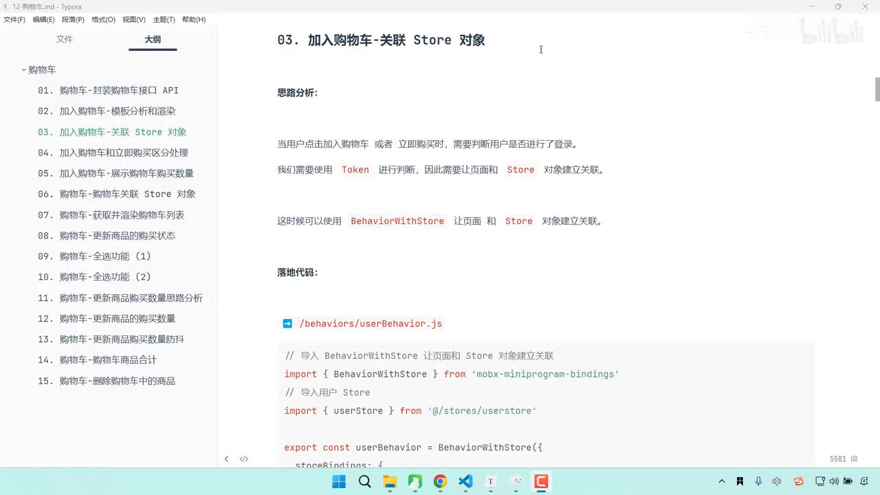Jump to 04. 加入购物车和立即购买区分处理
Screen dimensions: 880x495
pos(113,153)
